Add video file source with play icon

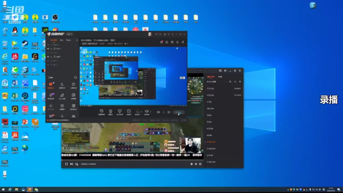click(129, 112)
